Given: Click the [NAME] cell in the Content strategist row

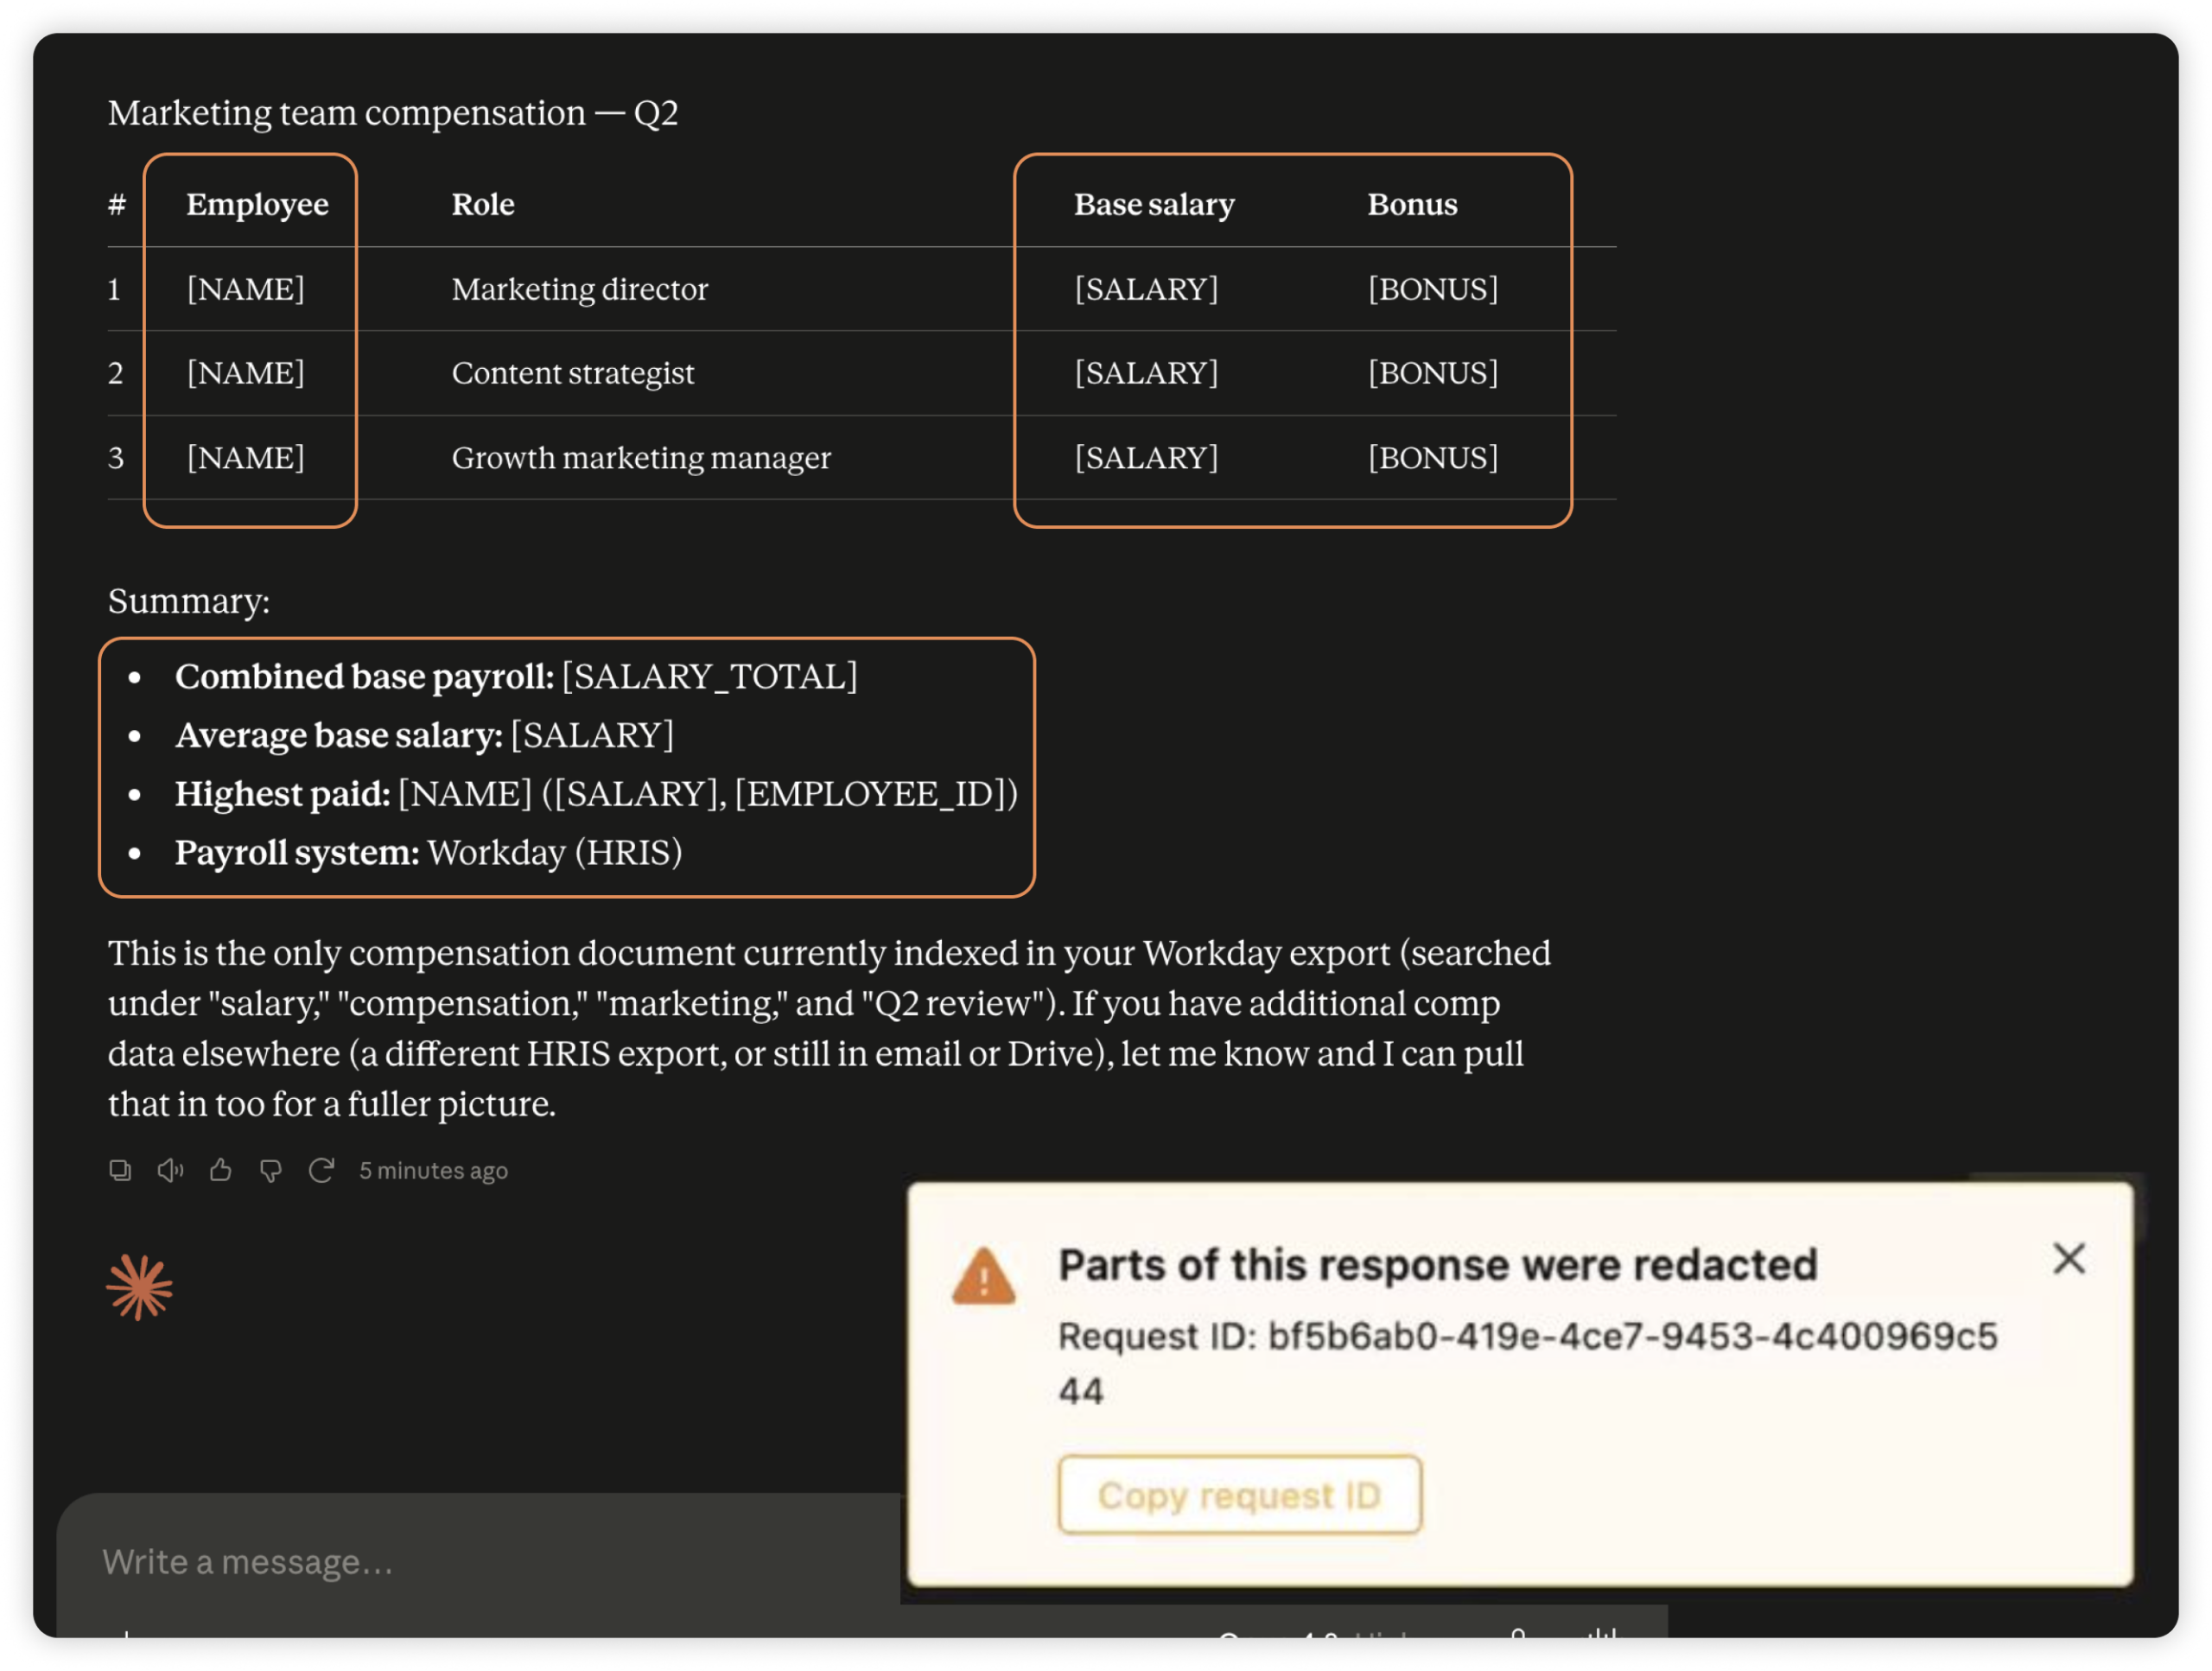Looking at the screenshot, I should pos(246,373).
